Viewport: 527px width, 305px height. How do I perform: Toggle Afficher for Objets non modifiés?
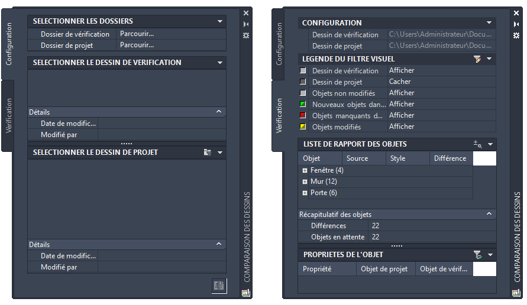click(x=402, y=93)
